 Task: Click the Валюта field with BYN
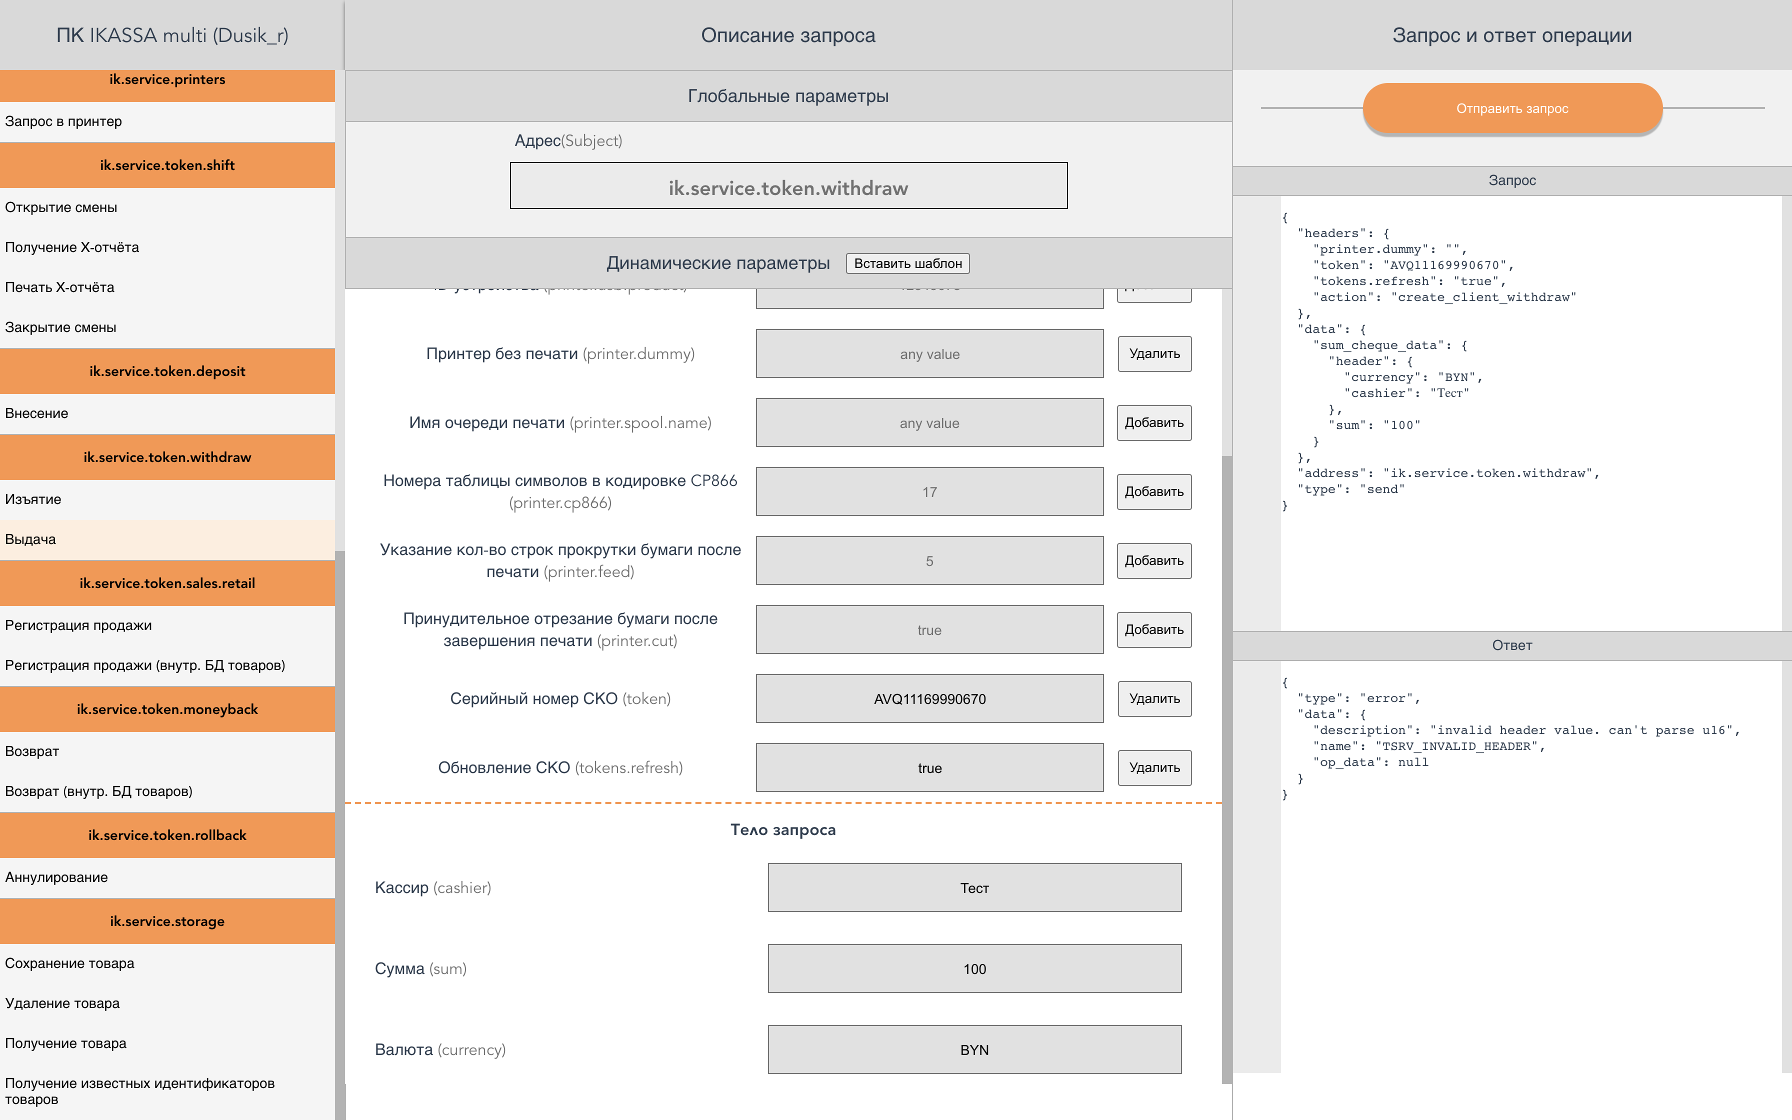pyautogui.click(x=974, y=1049)
